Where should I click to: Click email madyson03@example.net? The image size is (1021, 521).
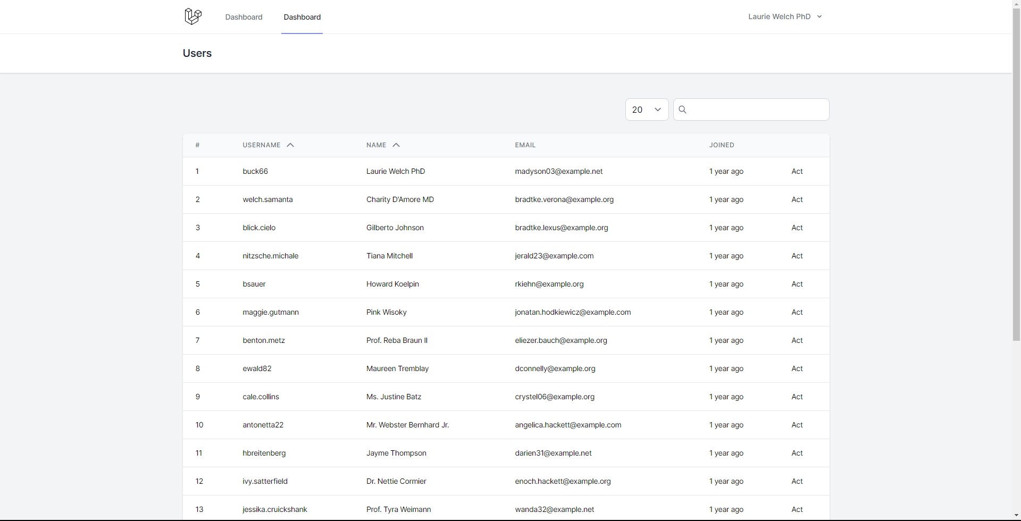pos(559,171)
